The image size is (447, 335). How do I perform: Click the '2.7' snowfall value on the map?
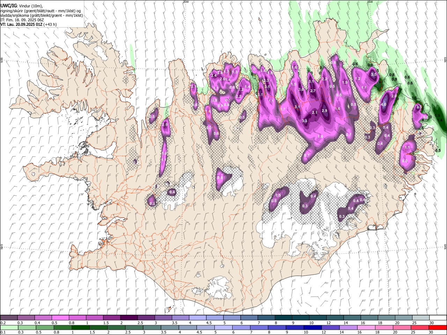point(313,91)
